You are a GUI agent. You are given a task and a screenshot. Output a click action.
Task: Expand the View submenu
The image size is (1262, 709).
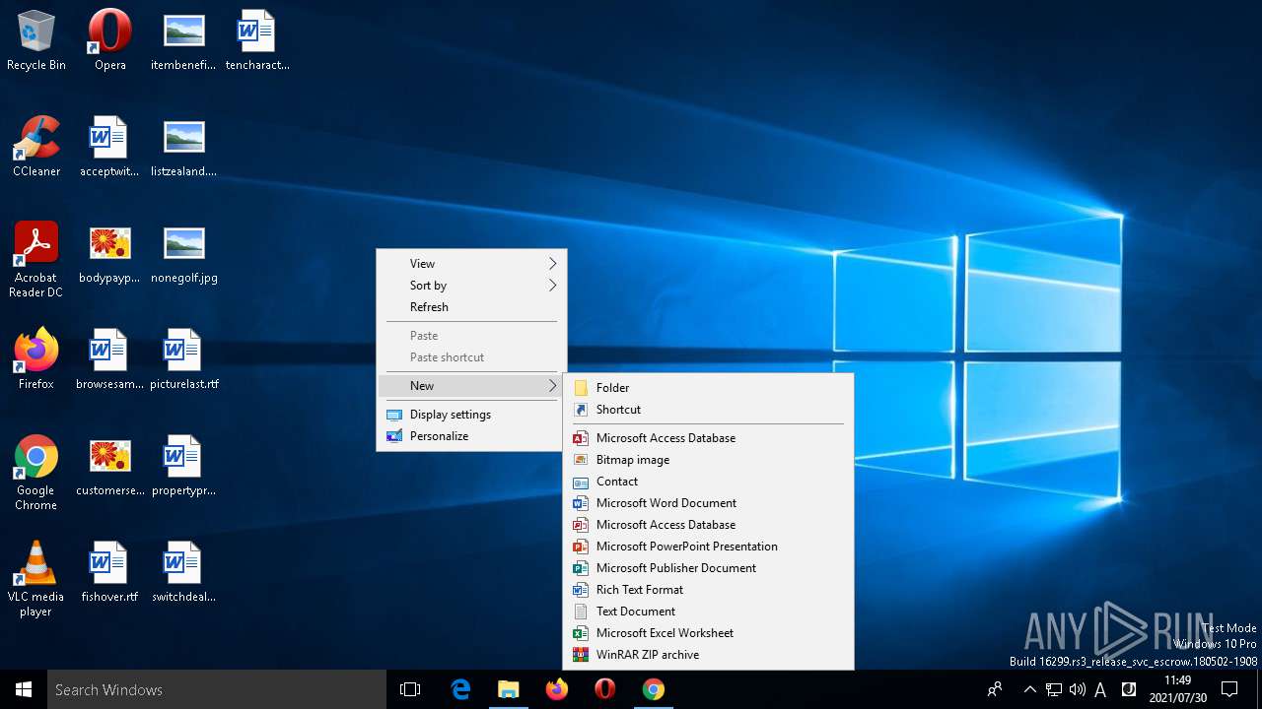(471, 263)
